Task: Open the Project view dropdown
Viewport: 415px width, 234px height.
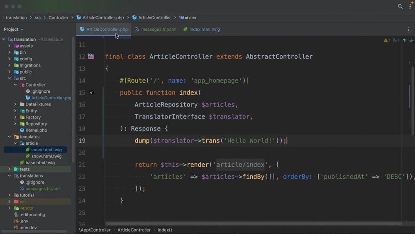Action: (14, 29)
